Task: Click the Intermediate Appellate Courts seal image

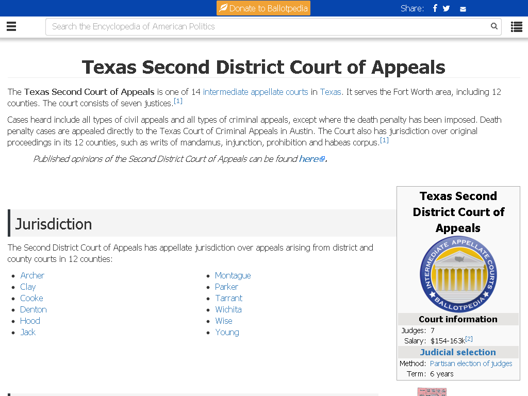Action: (x=458, y=274)
